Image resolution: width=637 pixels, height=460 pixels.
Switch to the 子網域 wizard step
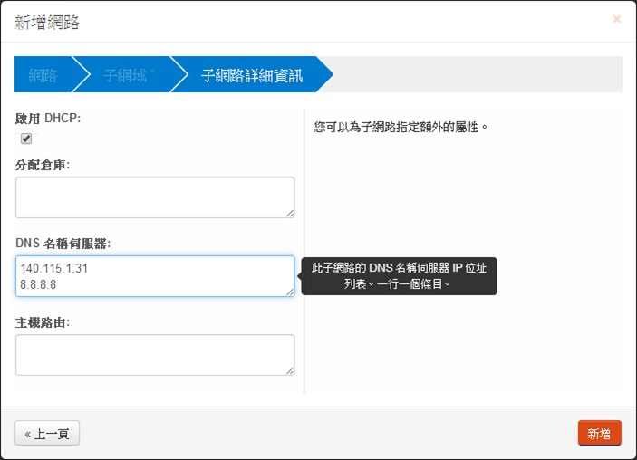[x=124, y=75]
